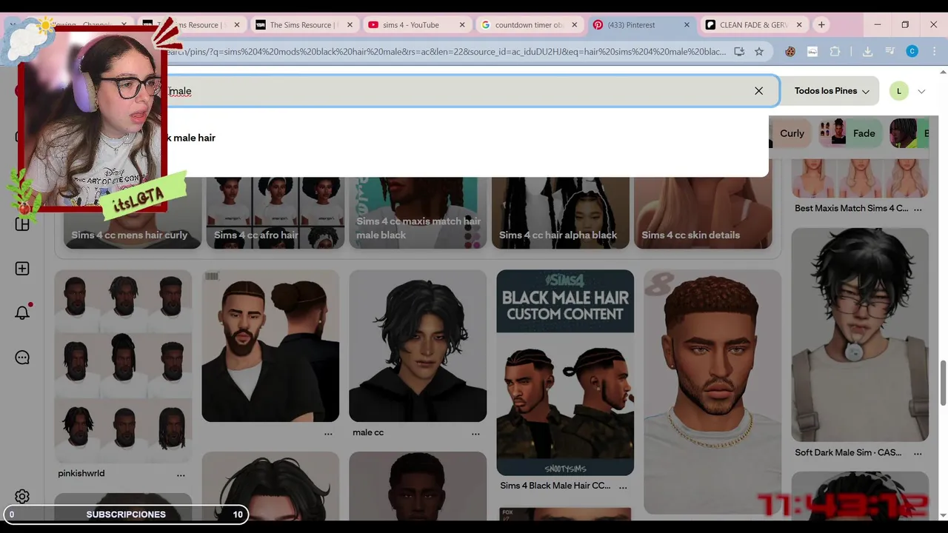Open the Pinterest create plus icon in sidebar
This screenshot has width=948, height=533.
coord(22,269)
